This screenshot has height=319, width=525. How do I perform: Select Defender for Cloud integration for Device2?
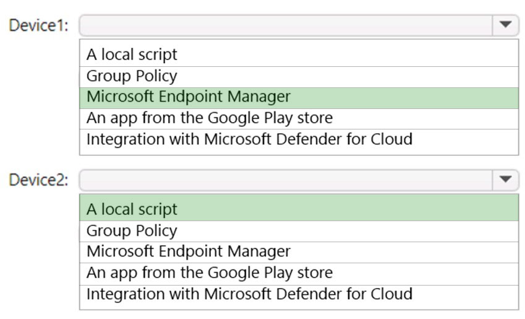point(299,297)
